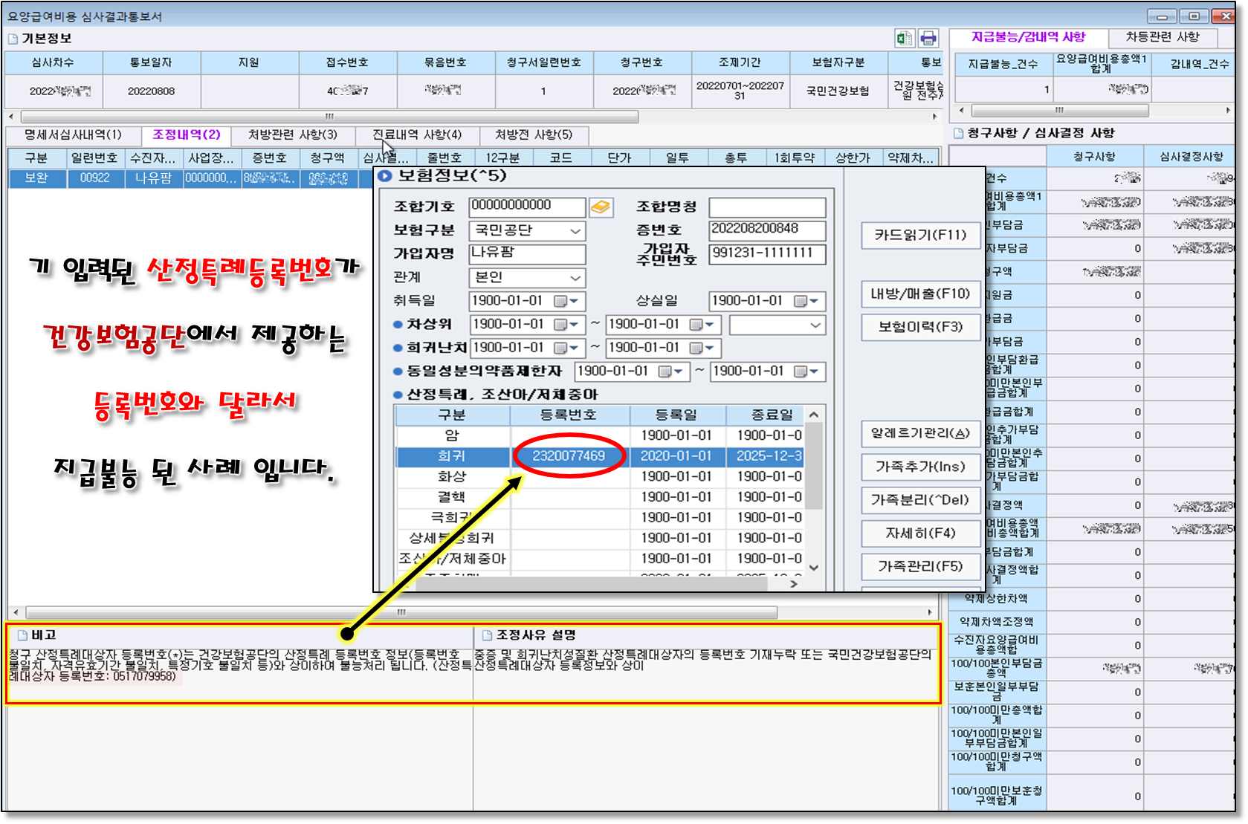The image size is (1248, 824).
Task: Click calendar icon in 차상위 start date
Action: 561,325
